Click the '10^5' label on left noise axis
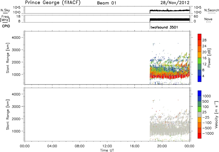The height and width of the screenshot is (152, 219). (x=17, y=8)
